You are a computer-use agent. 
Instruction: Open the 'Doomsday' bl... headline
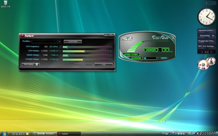[x=206, y=36]
